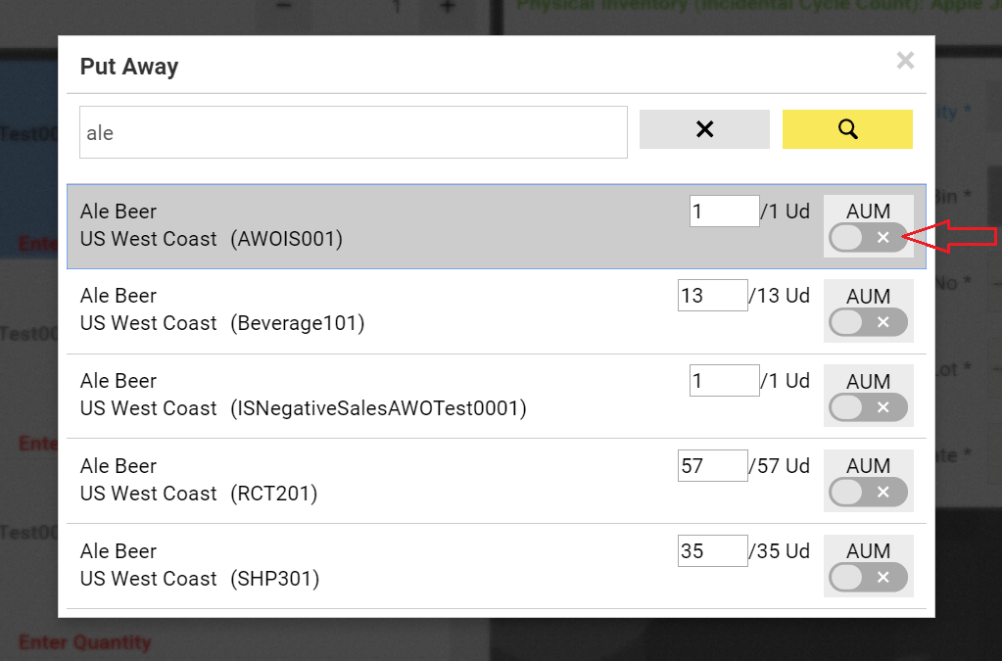Image resolution: width=1002 pixels, height=661 pixels.
Task: Switch on AUM for RCT201
Action: [x=868, y=492]
